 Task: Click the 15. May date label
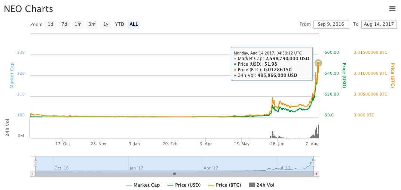[x=242, y=144]
